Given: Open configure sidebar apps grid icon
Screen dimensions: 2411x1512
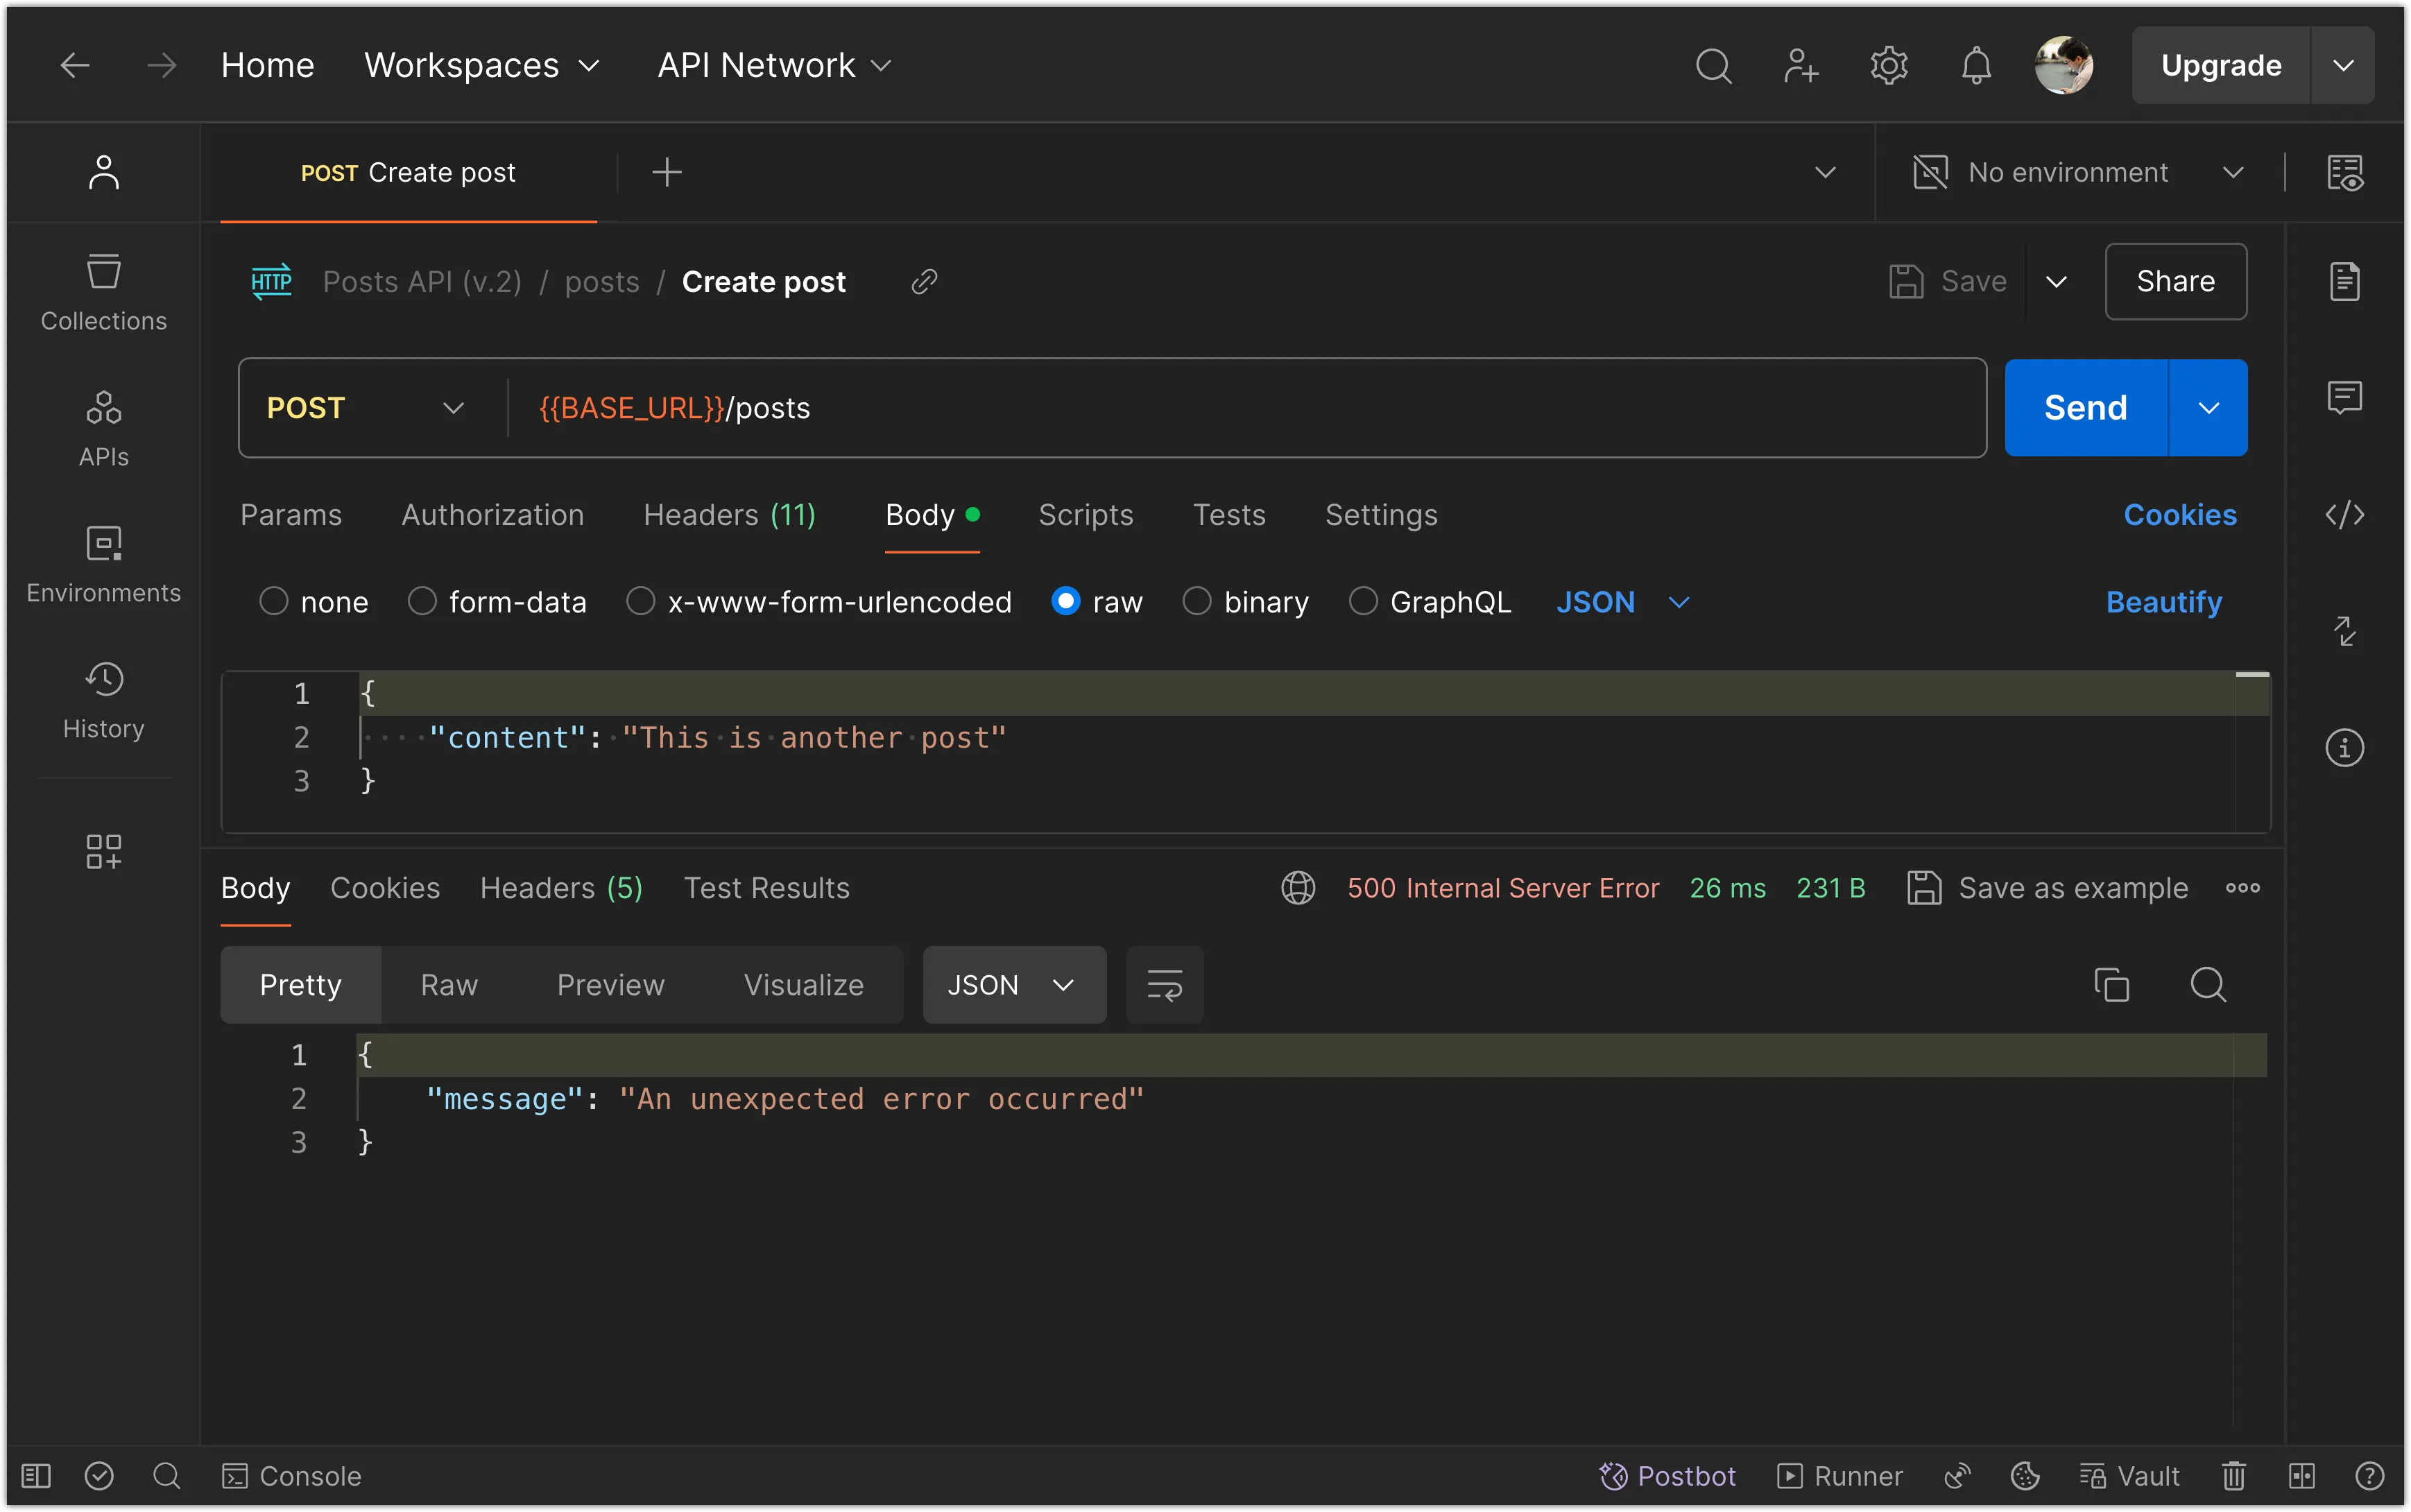Looking at the screenshot, I should pyautogui.click(x=104, y=852).
